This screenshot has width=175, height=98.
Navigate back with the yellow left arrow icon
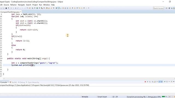82,8
